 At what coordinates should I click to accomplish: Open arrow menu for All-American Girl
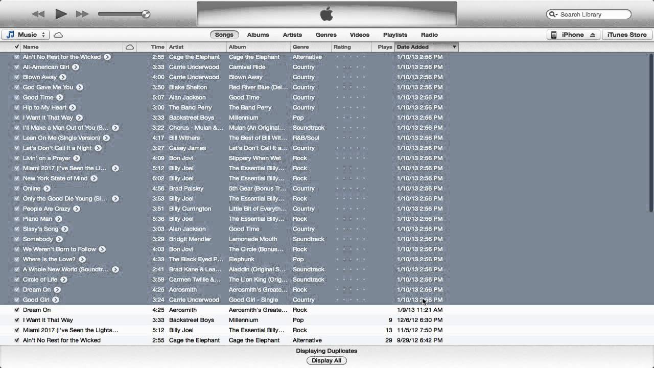coord(76,67)
